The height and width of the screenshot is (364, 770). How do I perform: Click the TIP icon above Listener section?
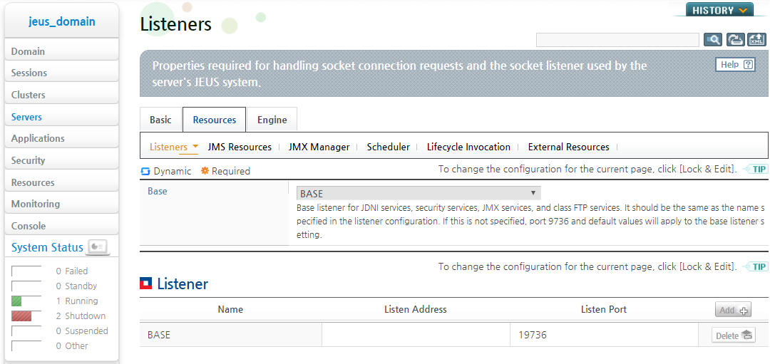[x=755, y=267]
